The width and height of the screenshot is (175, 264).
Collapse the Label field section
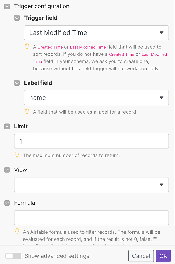(17, 83)
